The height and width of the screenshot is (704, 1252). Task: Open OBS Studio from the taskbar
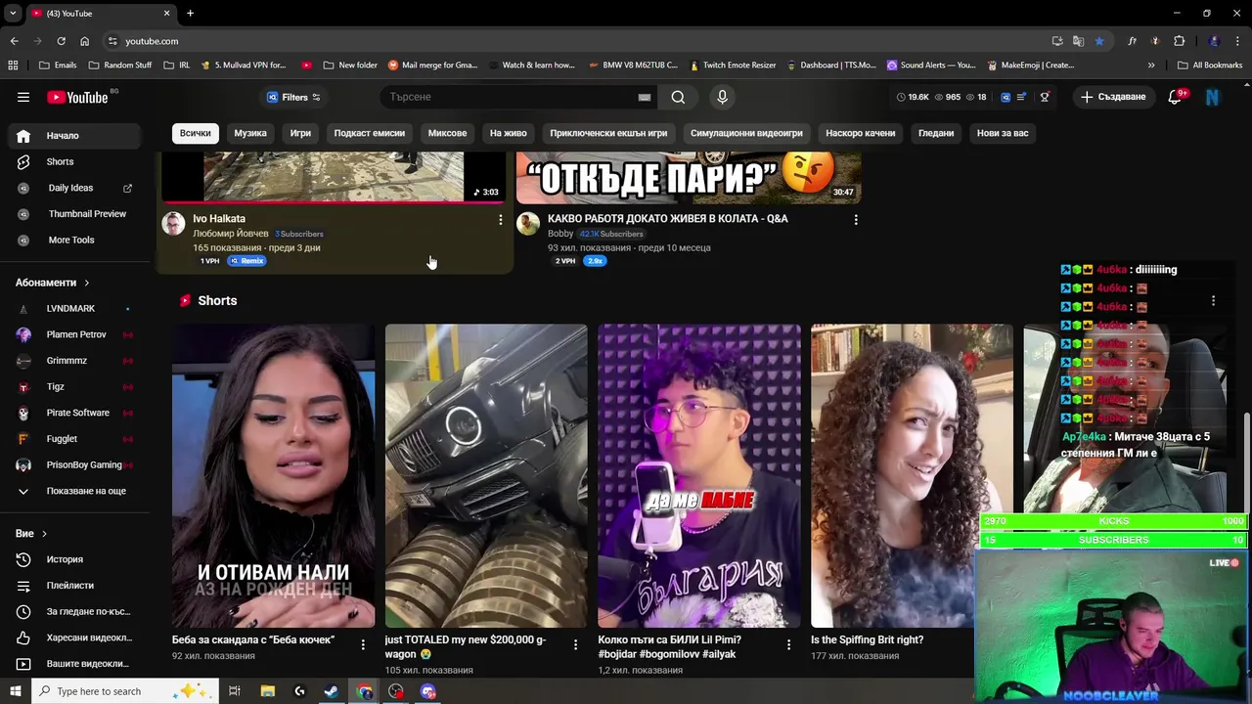coord(396,691)
